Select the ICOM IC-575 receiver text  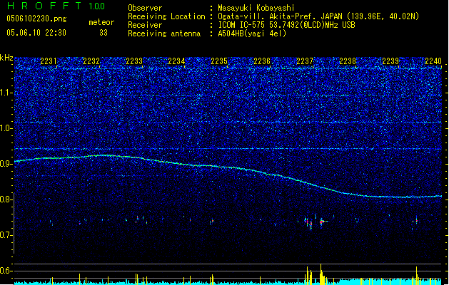286,25
